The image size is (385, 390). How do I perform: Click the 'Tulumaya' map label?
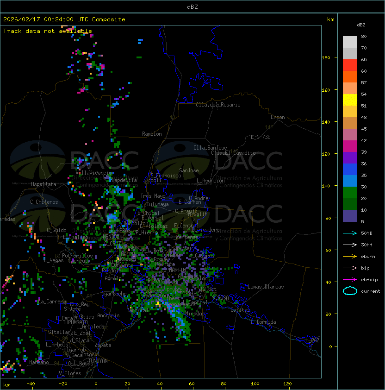coord(158,204)
